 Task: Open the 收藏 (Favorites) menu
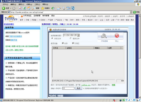(x=29, y=4)
